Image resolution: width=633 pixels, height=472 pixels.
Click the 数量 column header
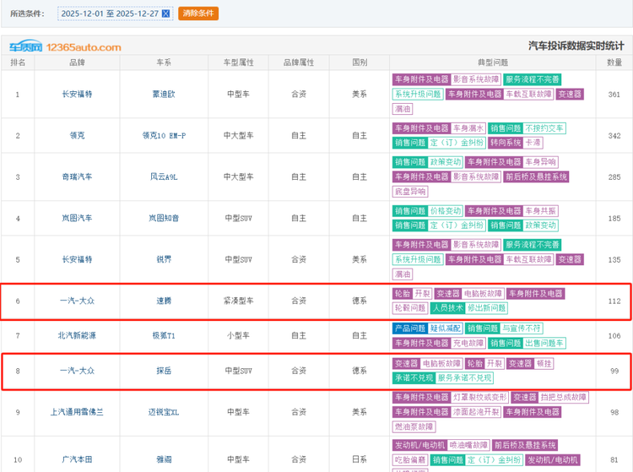pyautogui.click(x=614, y=62)
